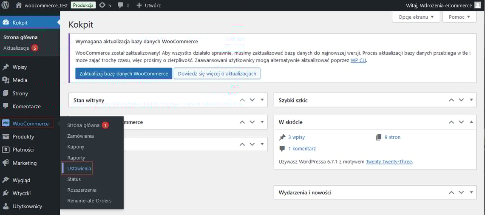The height and width of the screenshot is (215, 485).
Task: Click Utwórz in the admin bar
Action: coord(153,5)
